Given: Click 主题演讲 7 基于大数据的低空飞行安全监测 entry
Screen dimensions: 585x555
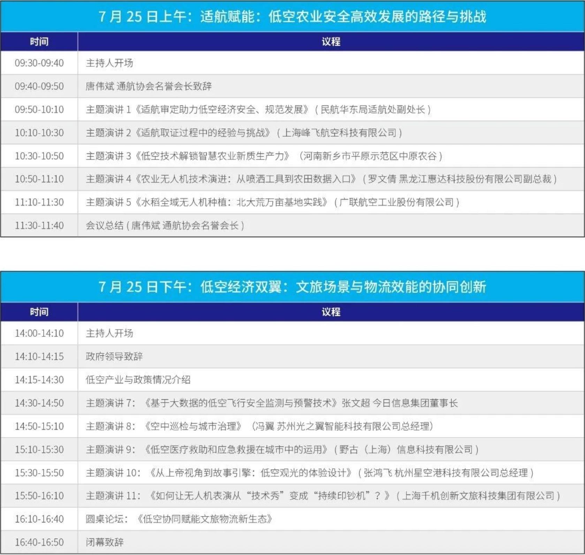Looking at the screenshot, I should [272, 403].
